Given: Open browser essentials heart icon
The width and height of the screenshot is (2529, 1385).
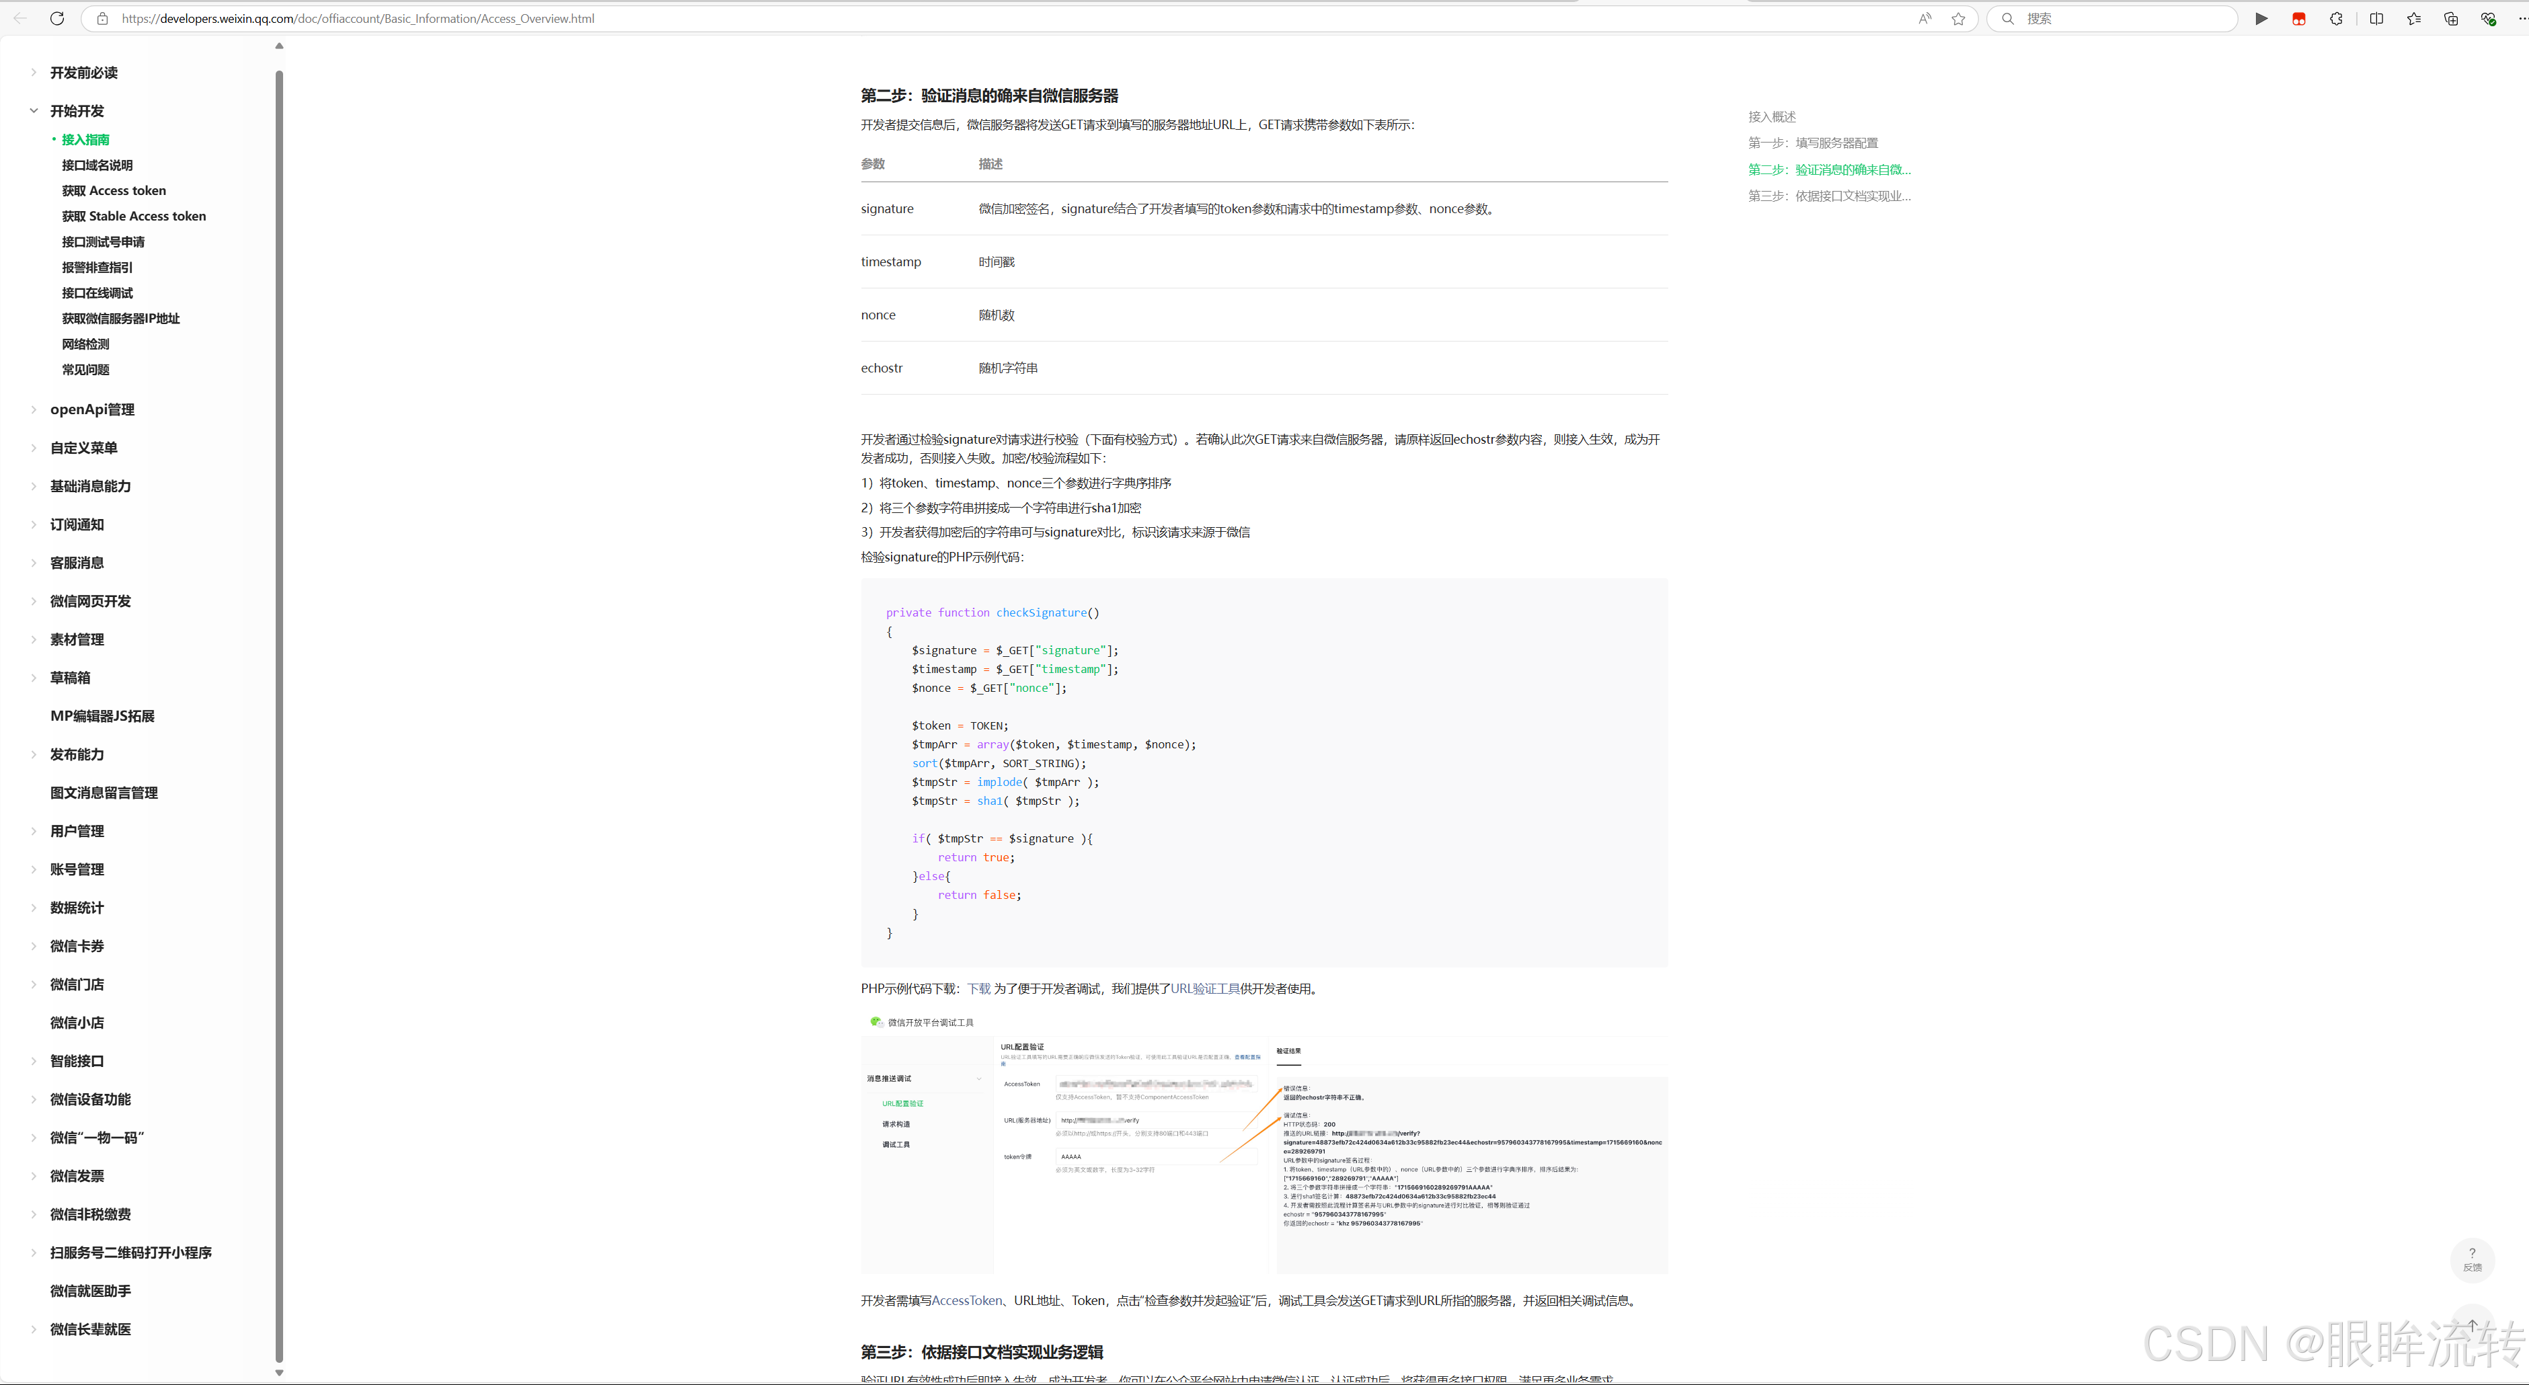Looking at the screenshot, I should click(2488, 19).
